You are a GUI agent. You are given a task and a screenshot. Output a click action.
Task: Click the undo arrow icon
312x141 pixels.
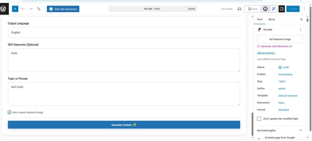click(23, 9)
